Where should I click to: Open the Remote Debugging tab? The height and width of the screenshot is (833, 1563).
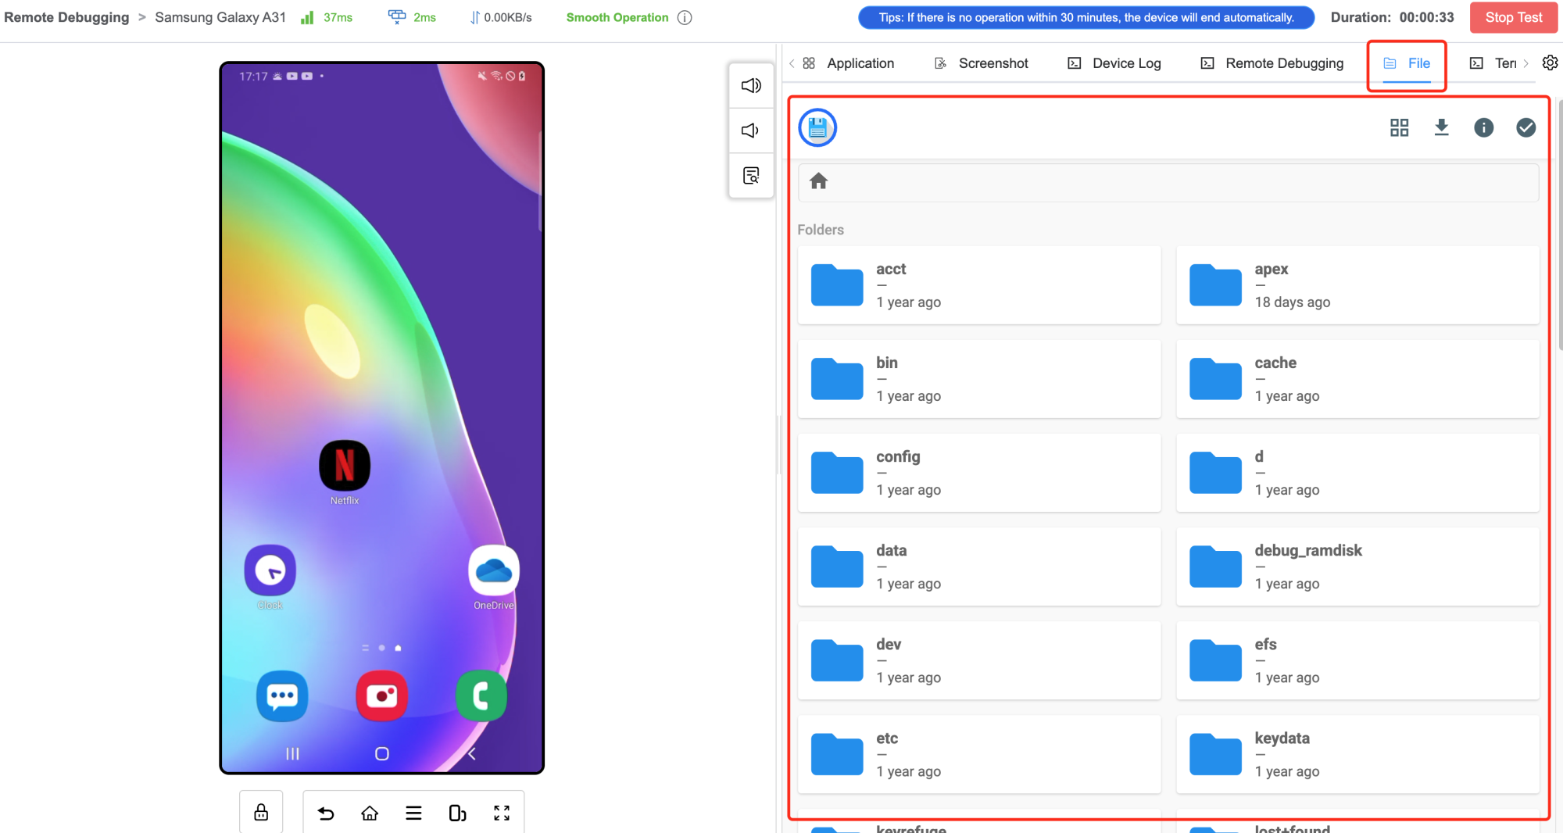coord(1272,63)
